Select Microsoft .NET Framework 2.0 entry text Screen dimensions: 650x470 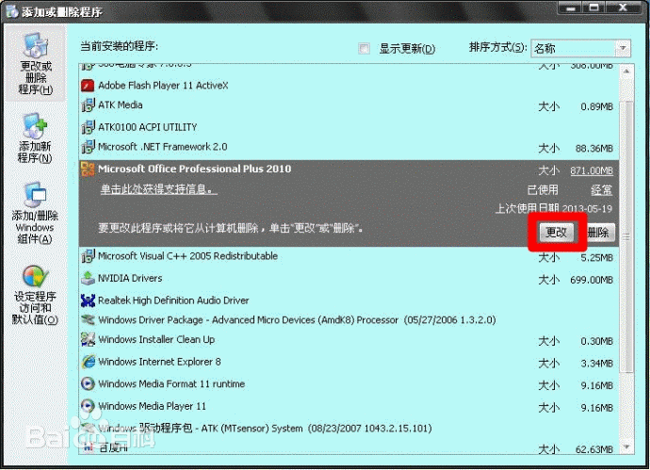coord(162,147)
